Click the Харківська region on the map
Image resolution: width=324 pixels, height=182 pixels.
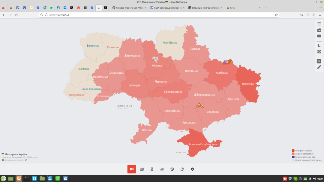coord(222,73)
